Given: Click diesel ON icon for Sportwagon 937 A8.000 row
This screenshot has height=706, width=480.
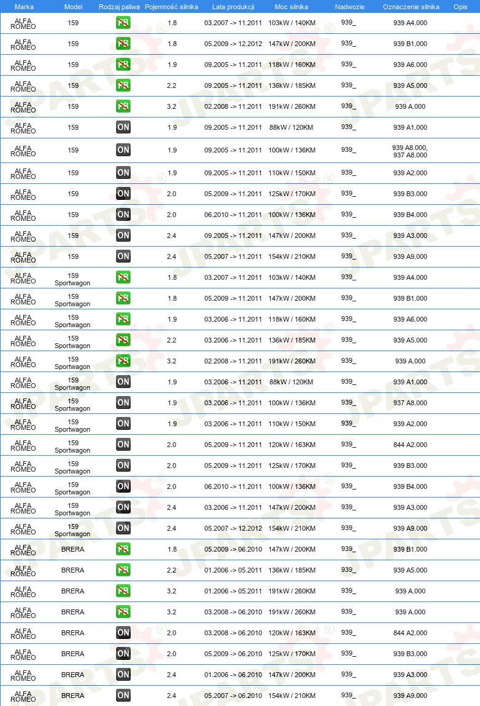Looking at the screenshot, I should click(x=123, y=403).
